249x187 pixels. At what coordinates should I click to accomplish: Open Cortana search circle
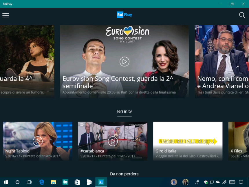(x=17, y=182)
